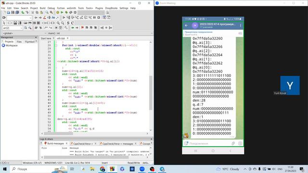Click the Cut toolbar icon

tap(33, 12)
